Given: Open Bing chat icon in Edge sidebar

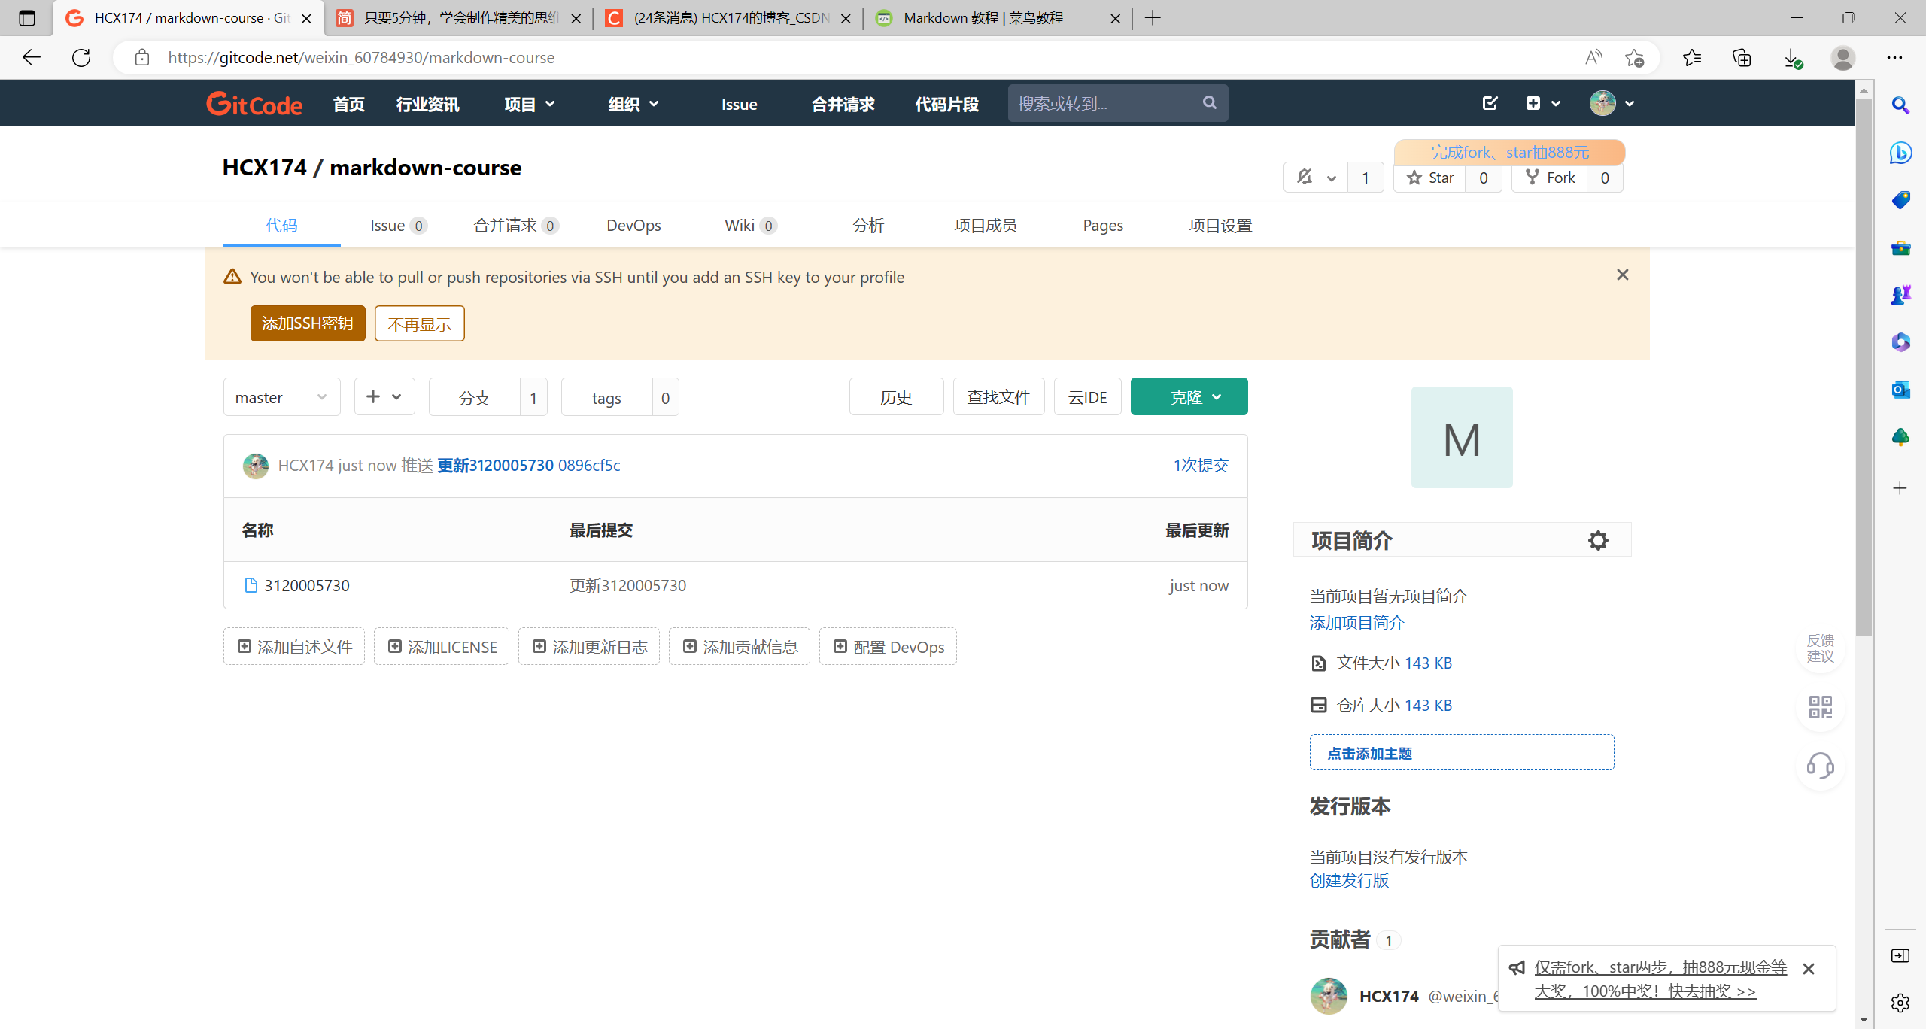Looking at the screenshot, I should click(x=1900, y=153).
